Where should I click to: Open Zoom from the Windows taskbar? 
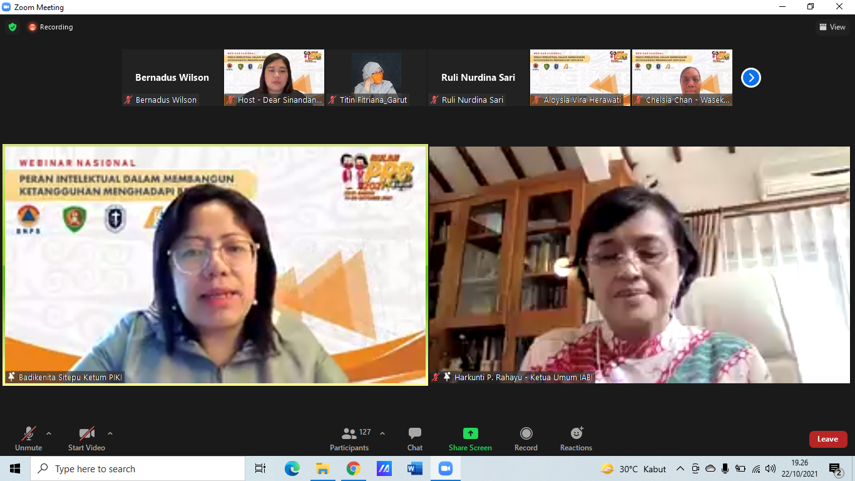pos(445,468)
